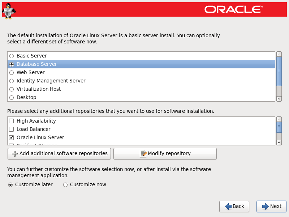Select the Virtualization Host option
The height and width of the screenshot is (217, 289).
(12, 89)
